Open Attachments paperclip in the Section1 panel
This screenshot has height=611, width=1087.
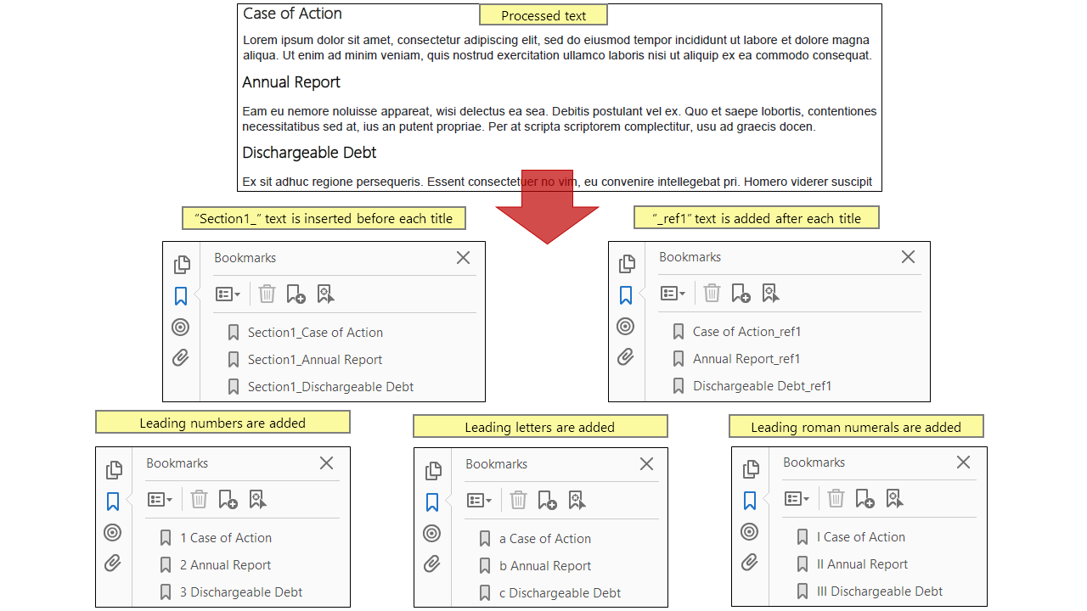[181, 357]
